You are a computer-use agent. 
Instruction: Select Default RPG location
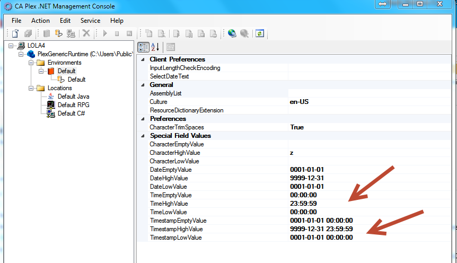(74, 104)
